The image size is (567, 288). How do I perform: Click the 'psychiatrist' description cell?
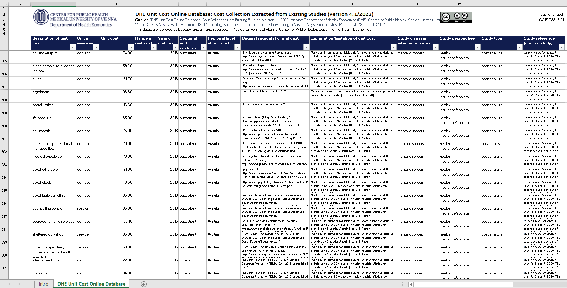[54, 96]
